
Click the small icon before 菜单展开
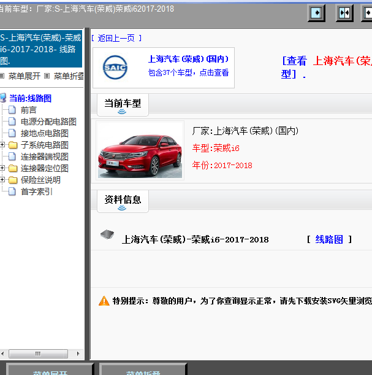click(x=2, y=76)
